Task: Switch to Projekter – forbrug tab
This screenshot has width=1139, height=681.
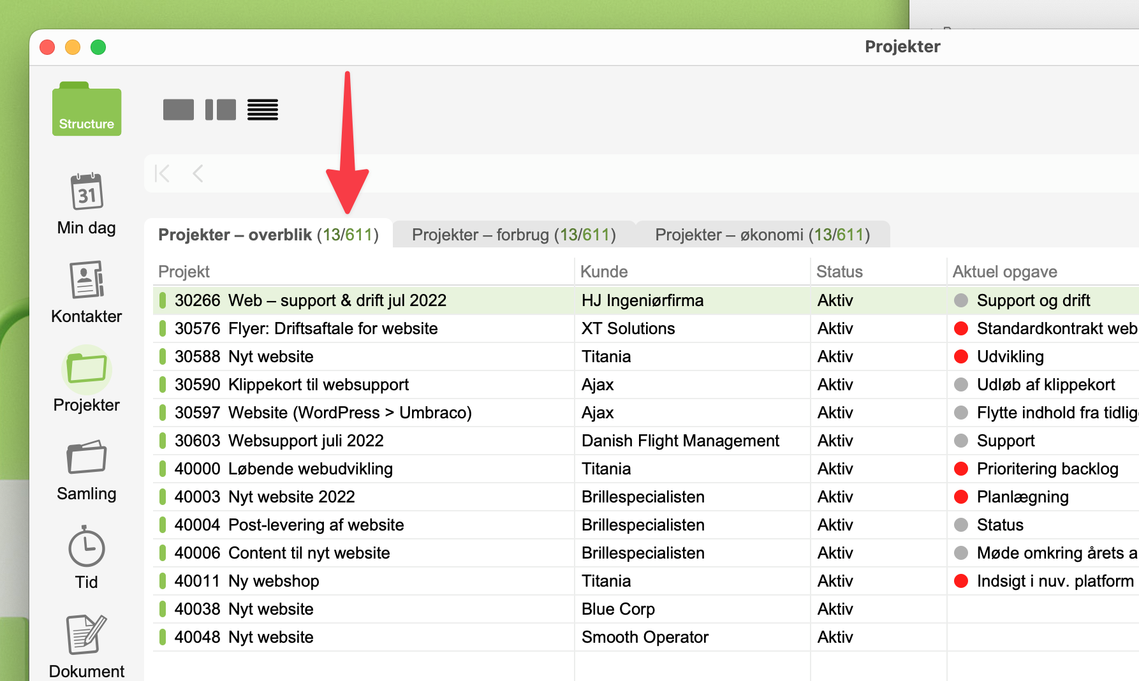Action: pos(513,235)
